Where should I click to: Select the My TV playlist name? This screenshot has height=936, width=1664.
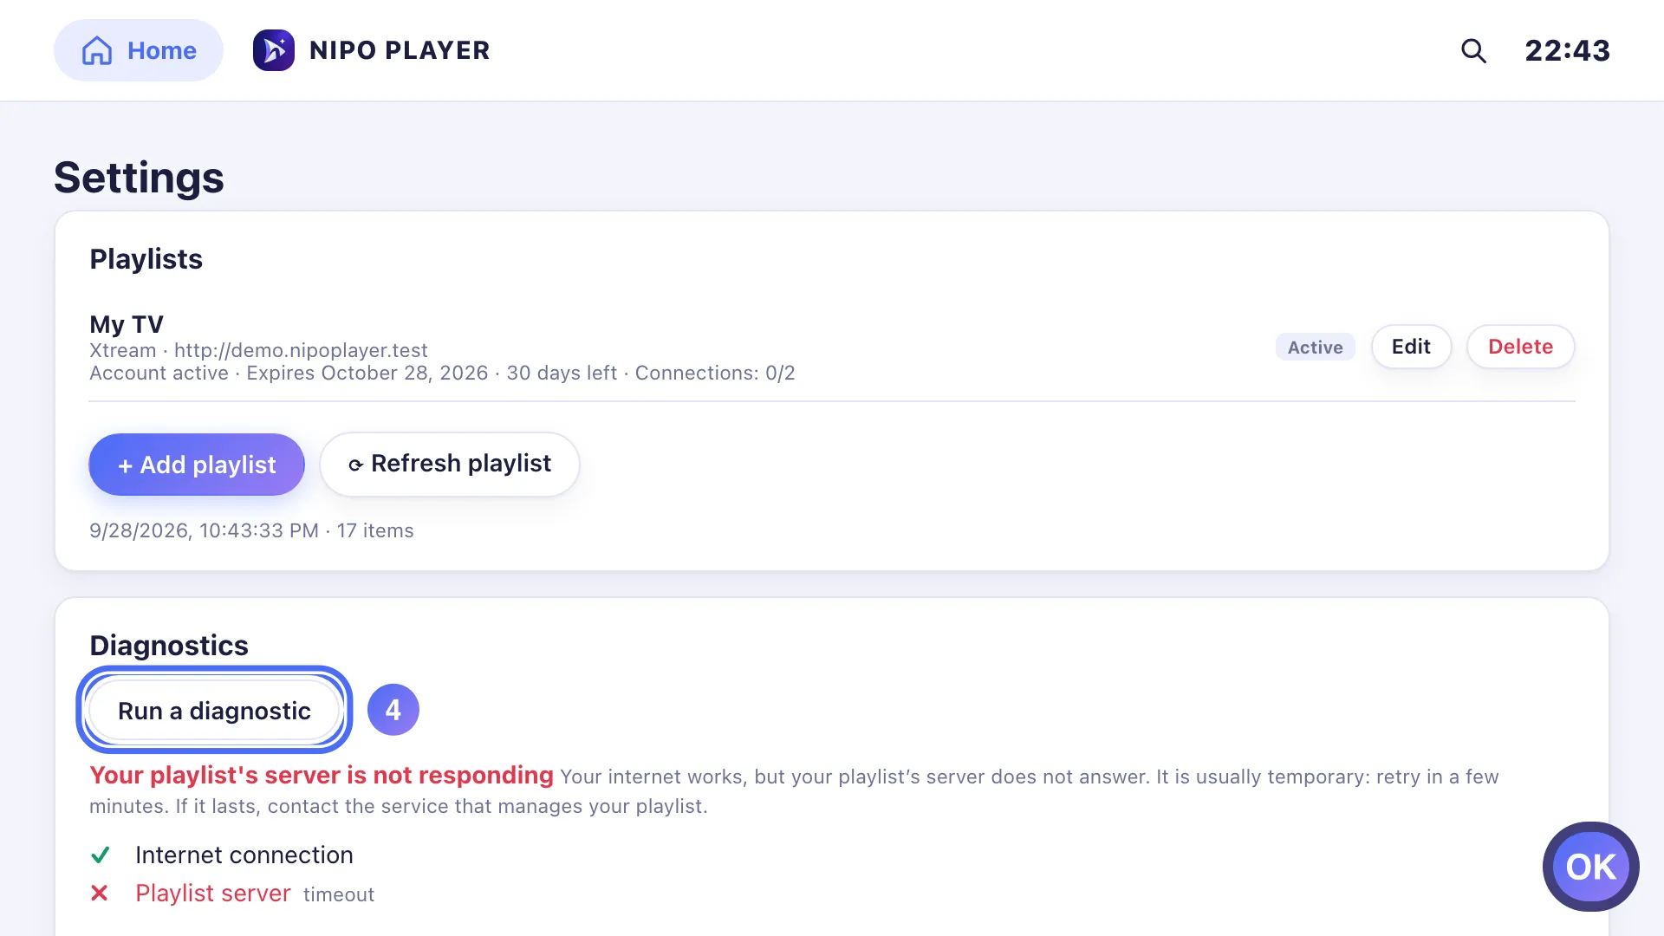click(127, 324)
